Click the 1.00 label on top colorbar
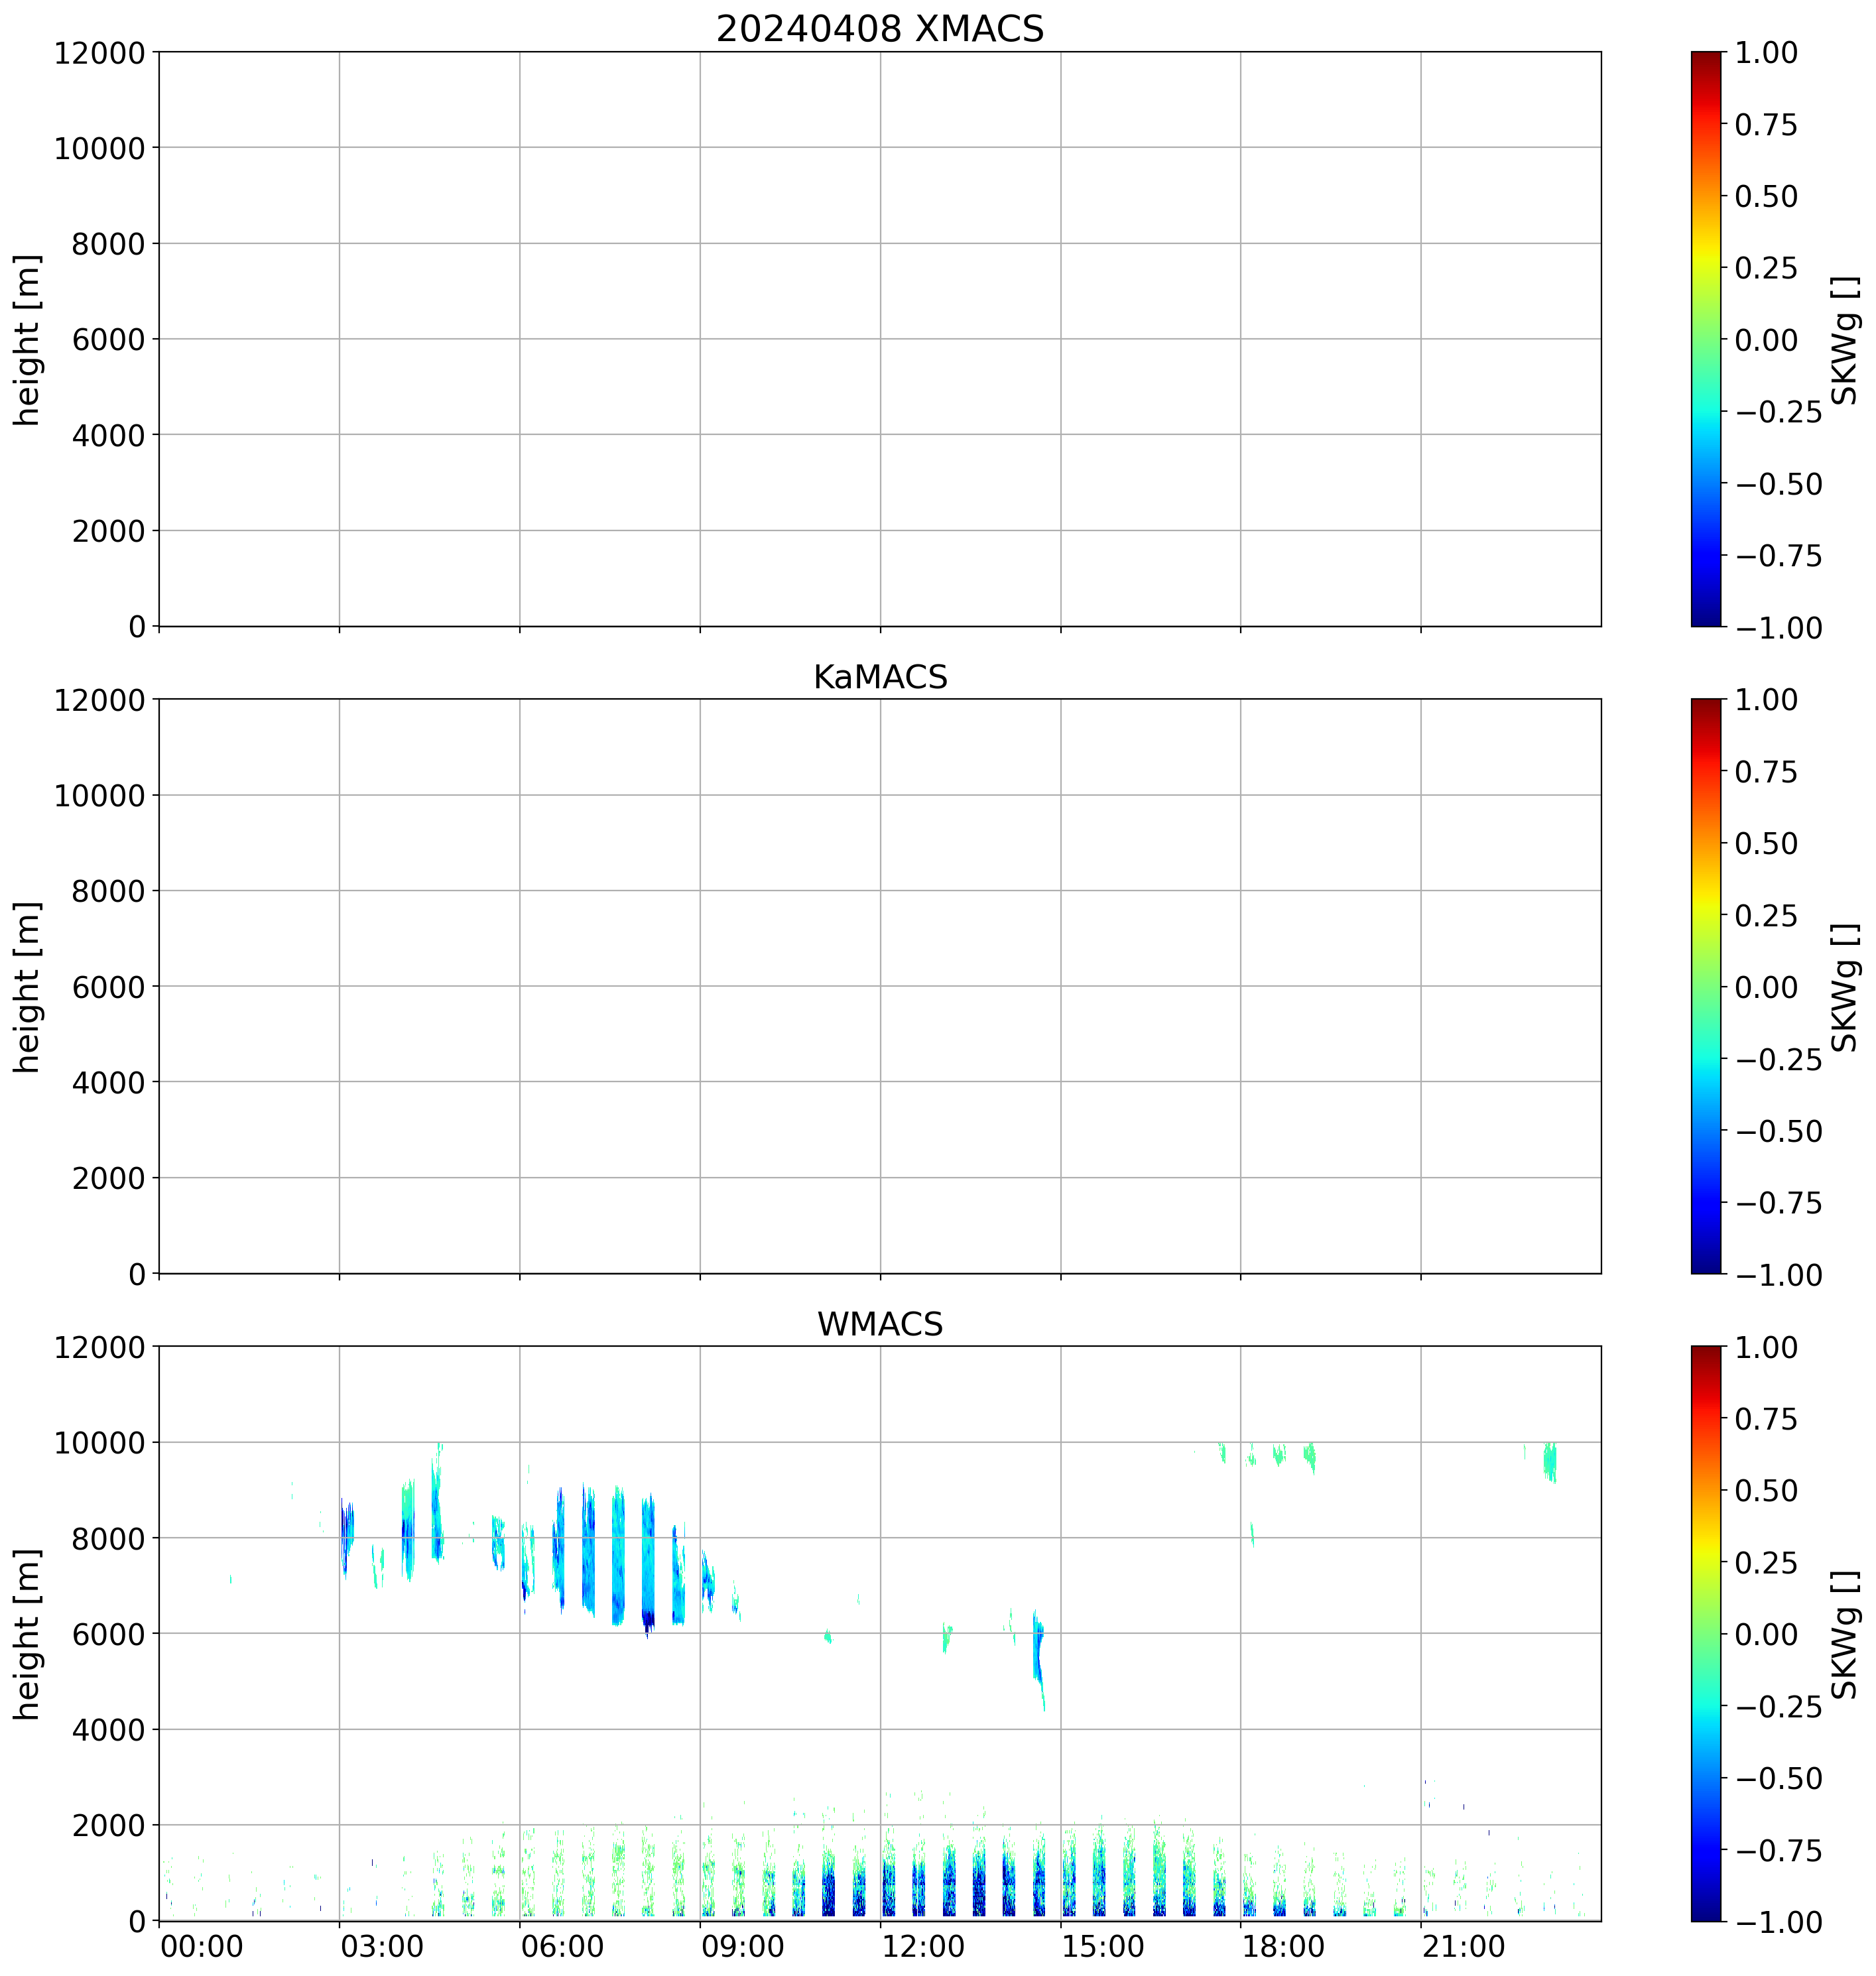 (x=1765, y=53)
